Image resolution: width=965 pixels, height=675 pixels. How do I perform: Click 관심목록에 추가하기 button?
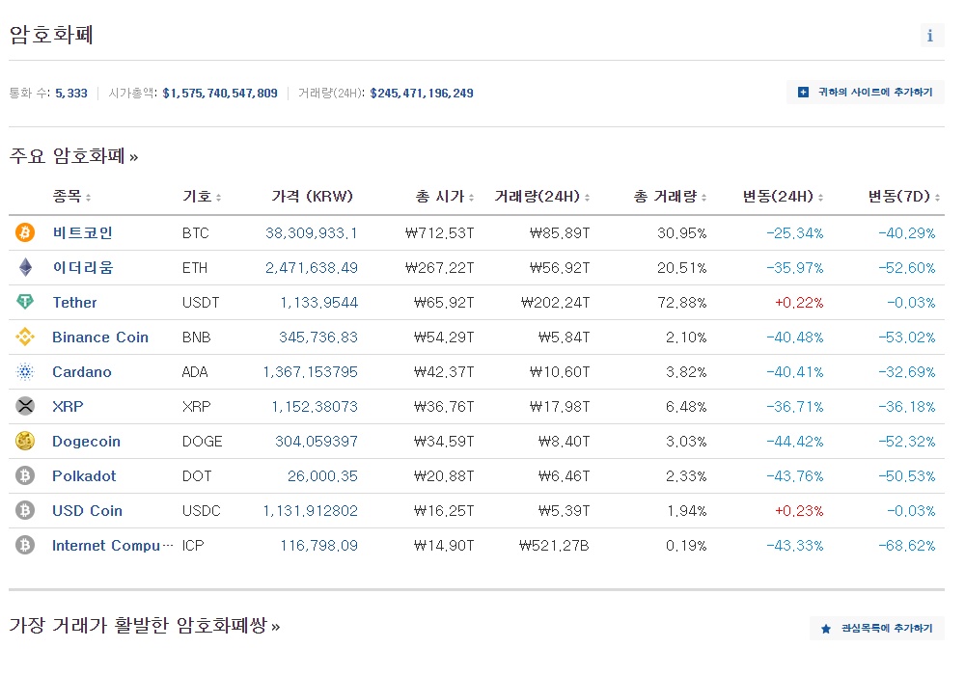tap(877, 629)
